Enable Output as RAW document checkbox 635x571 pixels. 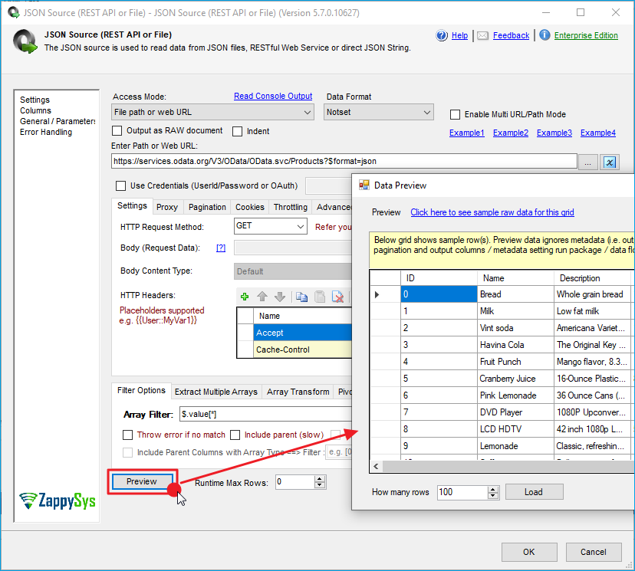[119, 131]
